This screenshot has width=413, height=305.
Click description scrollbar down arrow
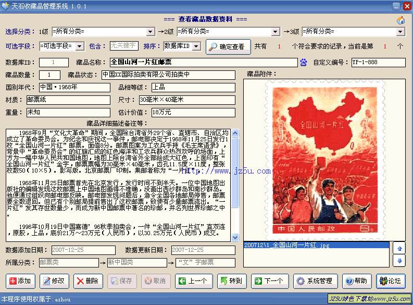pos(235,237)
